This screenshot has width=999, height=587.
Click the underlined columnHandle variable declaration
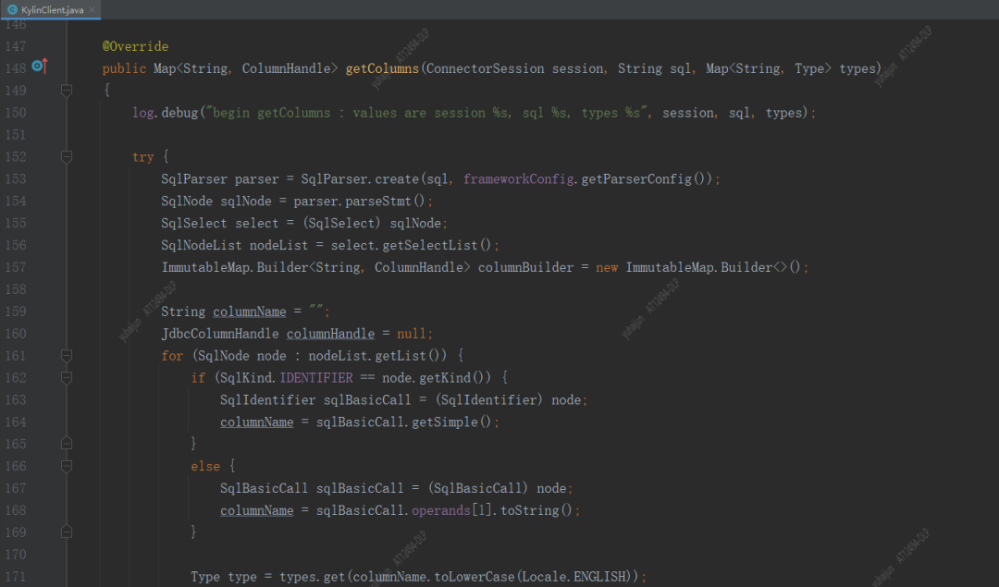[330, 334]
